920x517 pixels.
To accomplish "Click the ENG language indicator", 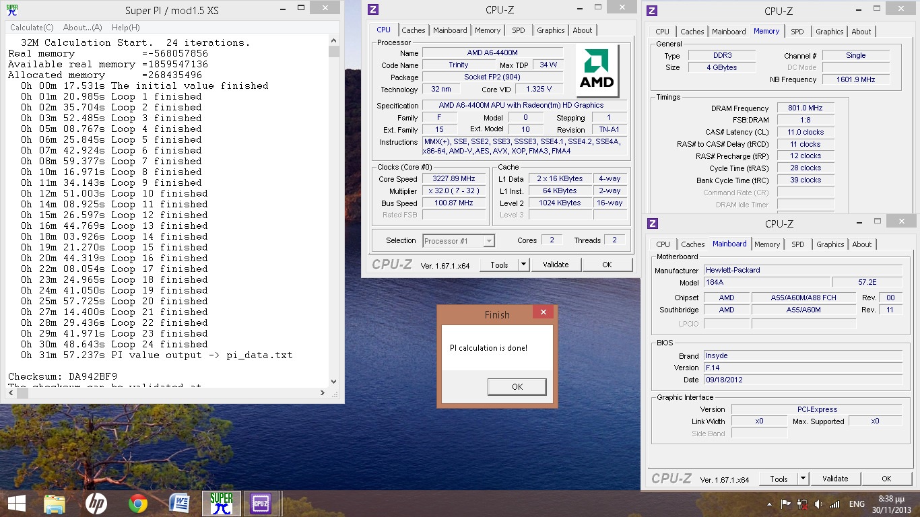I will (x=857, y=504).
